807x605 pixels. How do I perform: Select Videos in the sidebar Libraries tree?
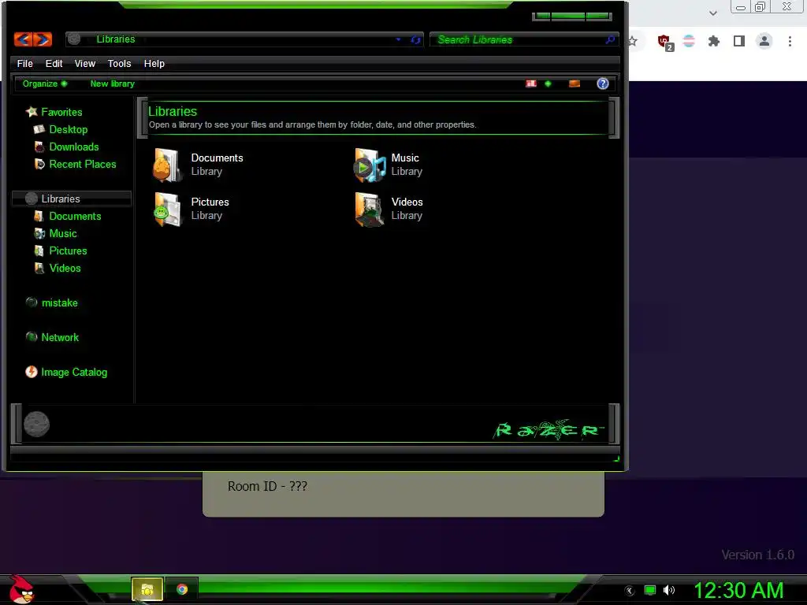57,268
